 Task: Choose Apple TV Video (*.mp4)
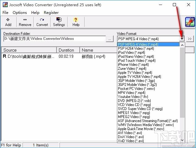tap(148, 73)
